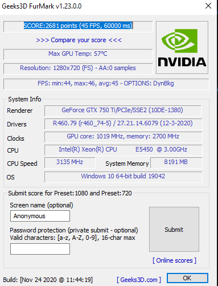Select the Windows 10 64-bit OS value
Viewport: 218px width, 286px height.
click(x=123, y=176)
